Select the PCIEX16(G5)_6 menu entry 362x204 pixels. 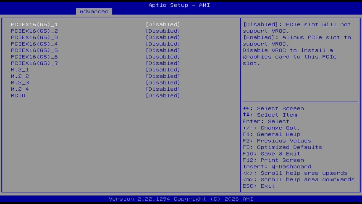pos(34,57)
